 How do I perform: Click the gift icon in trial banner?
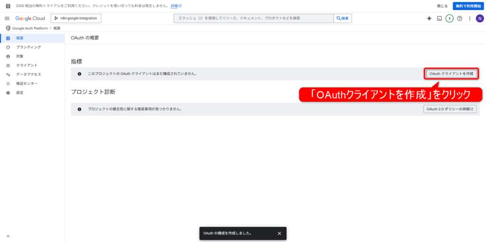[x=8, y=6]
